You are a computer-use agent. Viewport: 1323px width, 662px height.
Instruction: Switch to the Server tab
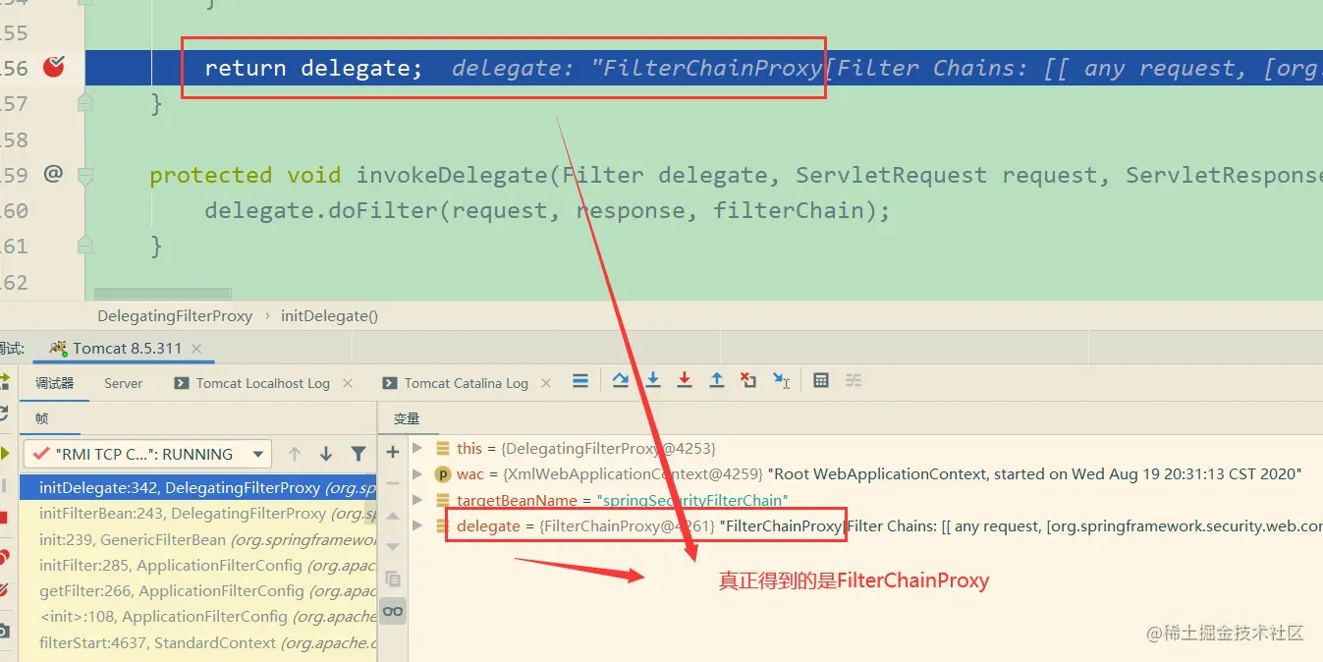[x=124, y=383]
